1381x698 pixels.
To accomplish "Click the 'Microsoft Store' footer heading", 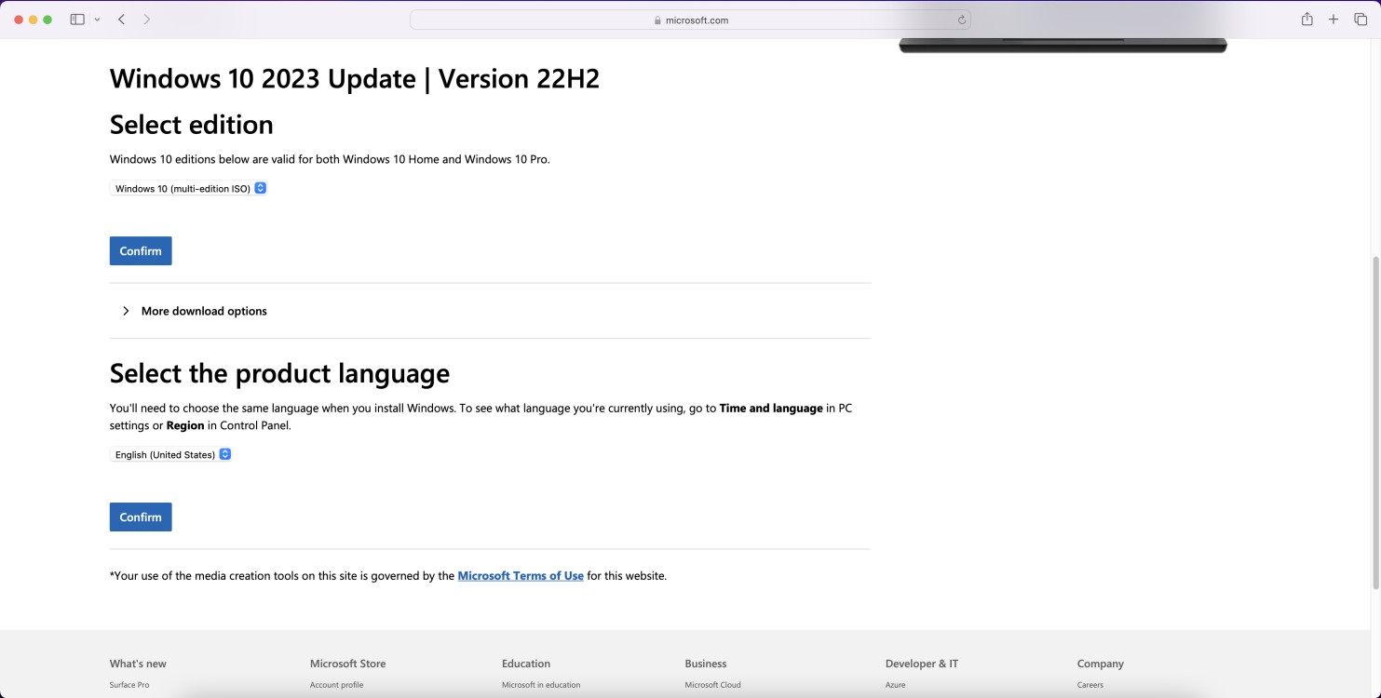I will tap(347, 664).
